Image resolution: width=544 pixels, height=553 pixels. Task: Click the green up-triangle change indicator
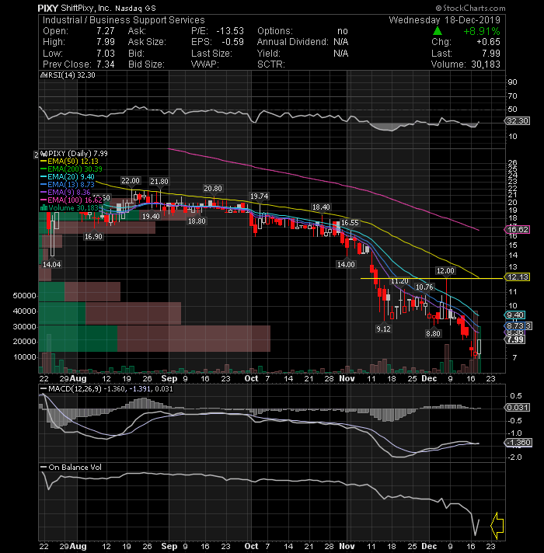pyautogui.click(x=437, y=31)
